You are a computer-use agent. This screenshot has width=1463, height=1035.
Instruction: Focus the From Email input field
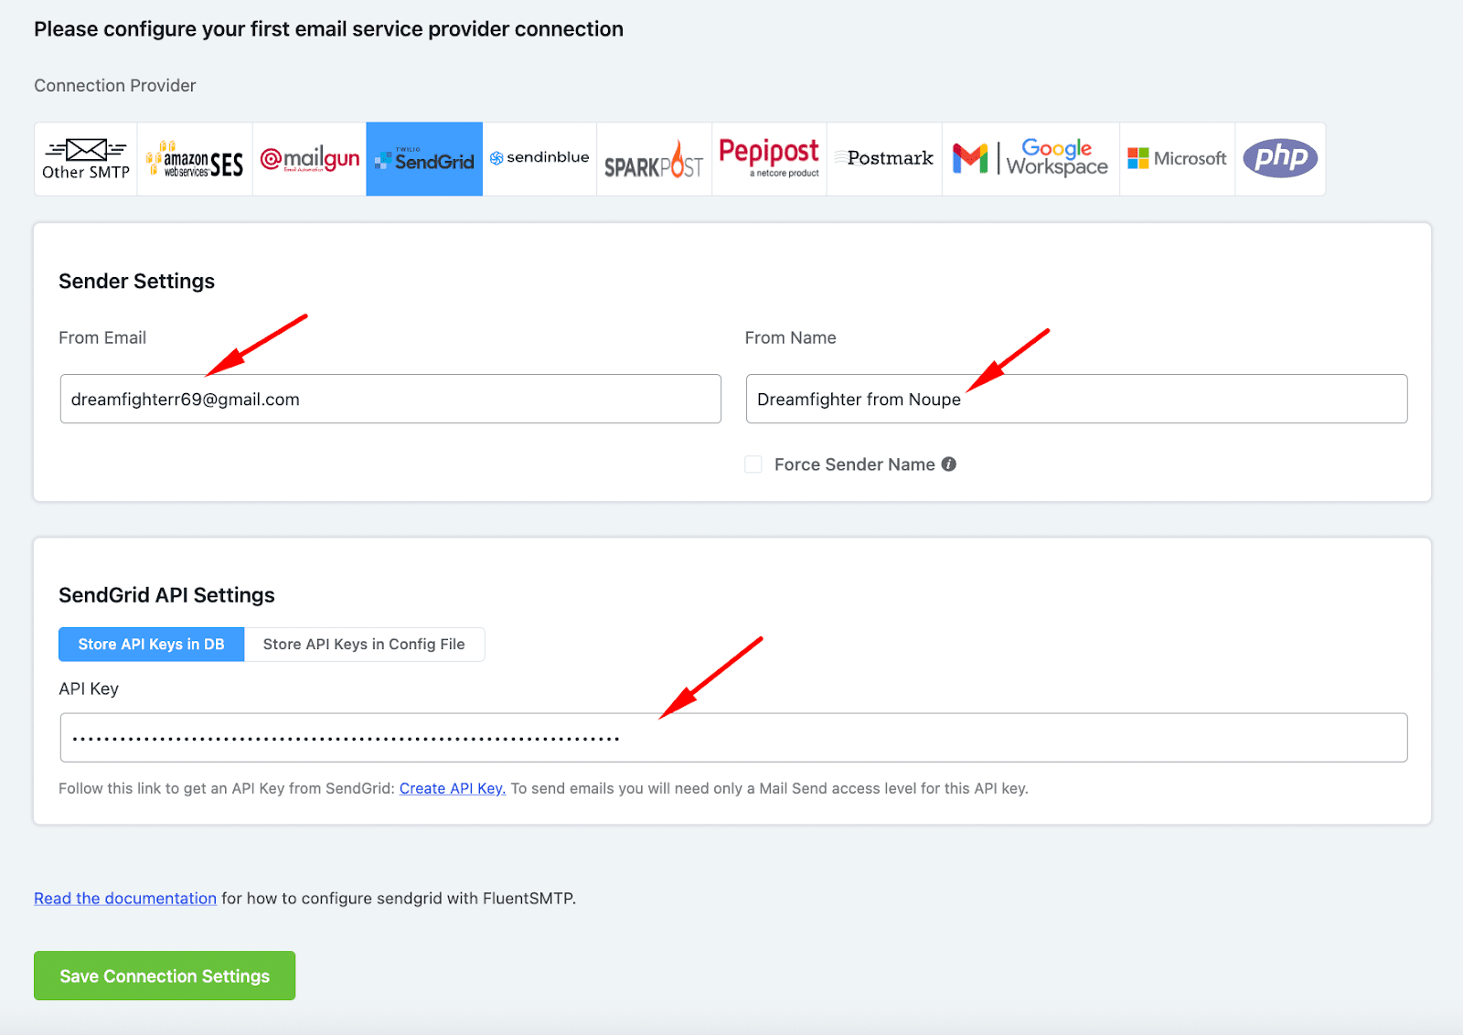coord(390,399)
